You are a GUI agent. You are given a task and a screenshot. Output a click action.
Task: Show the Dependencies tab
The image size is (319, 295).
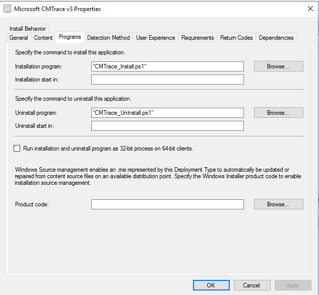pos(276,38)
